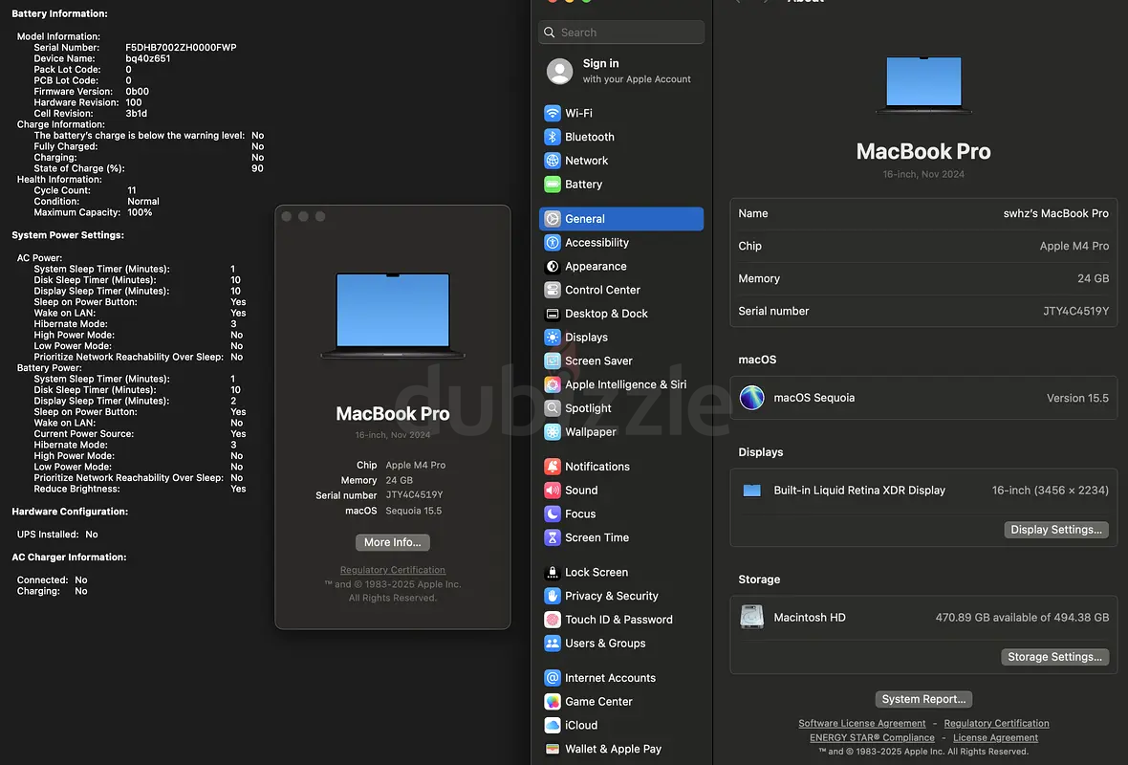Open Privacy & Security hand icon
Viewport: 1128px width, 765px height.
[x=552, y=596]
